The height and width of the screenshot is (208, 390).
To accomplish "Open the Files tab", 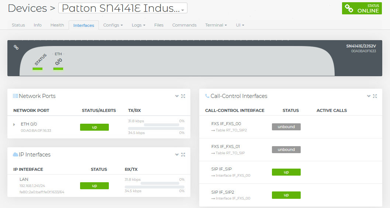I will pos(159,25).
